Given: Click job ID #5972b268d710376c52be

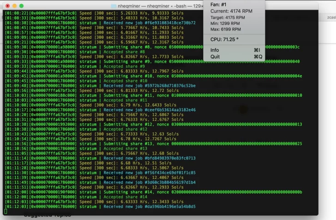Looking at the screenshot, I should point(170,86).
